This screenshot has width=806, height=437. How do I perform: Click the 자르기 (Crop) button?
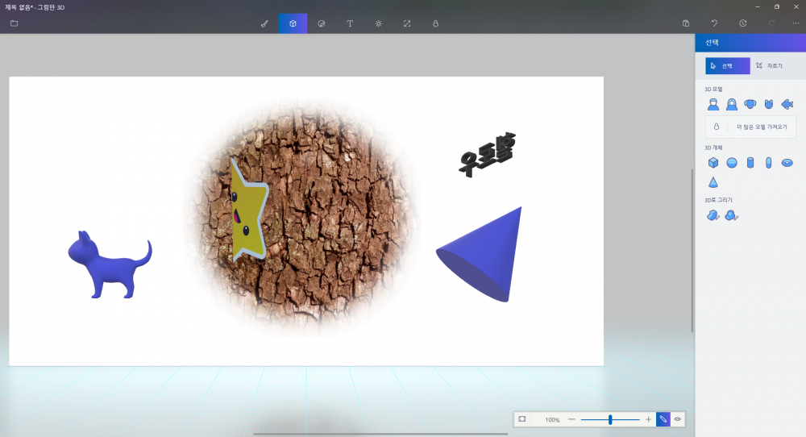tap(770, 65)
